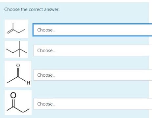Open the Choose dropdown for the aldehyde structure
Screen dimensions: 152x118
click(x=93, y=75)
